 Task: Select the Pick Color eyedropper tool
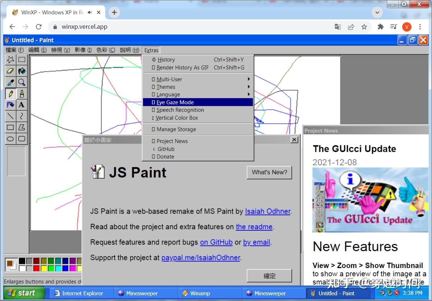tap(10, 82)
